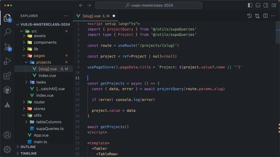280x157 pixels.
Task: Toggle the primary side bar
Action: click(250, 5)
